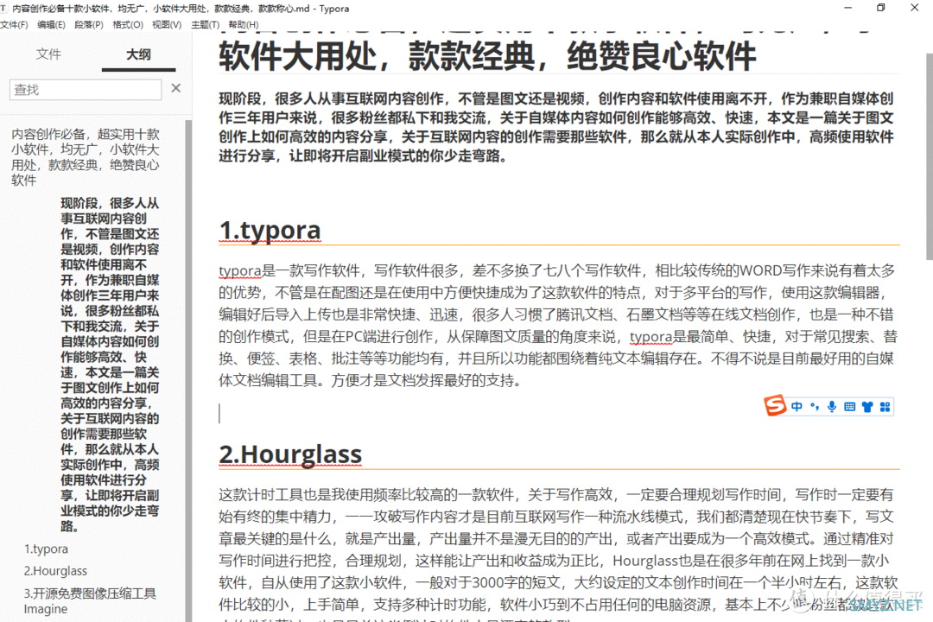
Task: Click the bold intro paragraph starting 现阶段
Action: pos(556,127)
